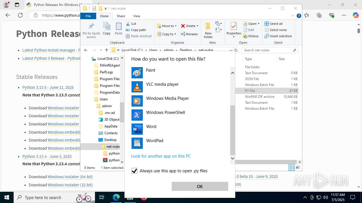Image resolution: width=362 pixels, height=203 pixels.
Task: Select PerfLogs folder in tree
Action: (106, 72)
